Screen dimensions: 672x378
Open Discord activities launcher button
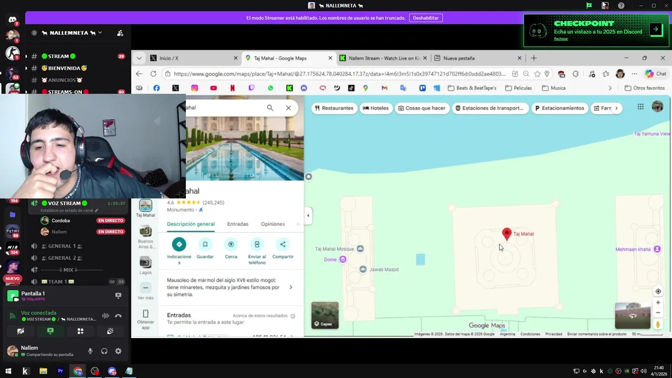click(x=80, y=331)
